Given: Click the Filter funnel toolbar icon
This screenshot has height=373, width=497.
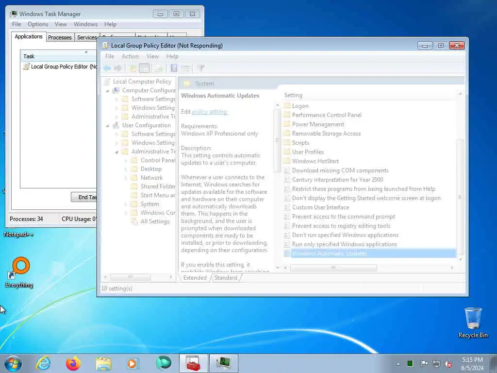Looking at the screenshot, I should (200, 68).
